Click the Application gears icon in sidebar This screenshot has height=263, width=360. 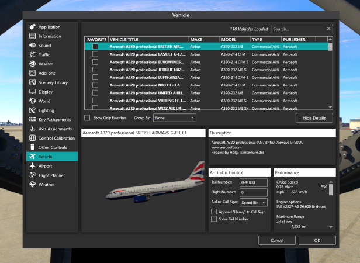32,27
